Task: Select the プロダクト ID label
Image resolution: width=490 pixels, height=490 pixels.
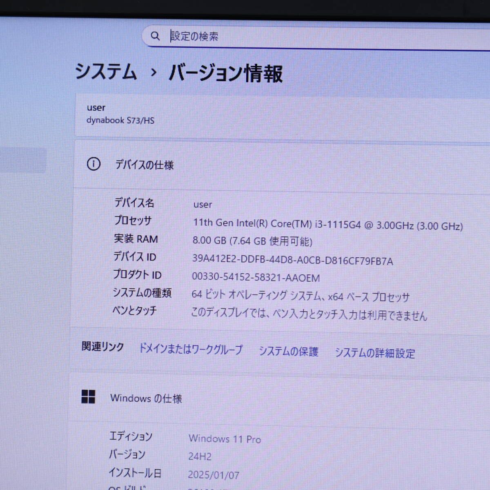Action: [137, 275]
